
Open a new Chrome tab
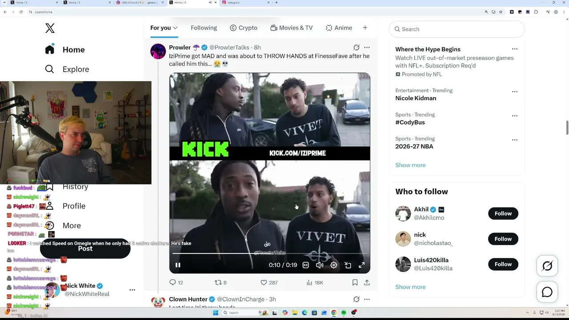(x=276, y=3)
